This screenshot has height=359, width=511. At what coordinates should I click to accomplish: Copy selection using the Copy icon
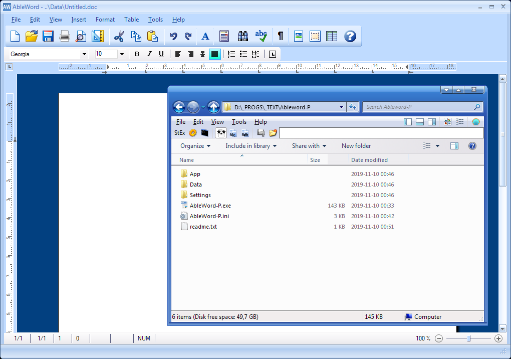pos(136,36)
